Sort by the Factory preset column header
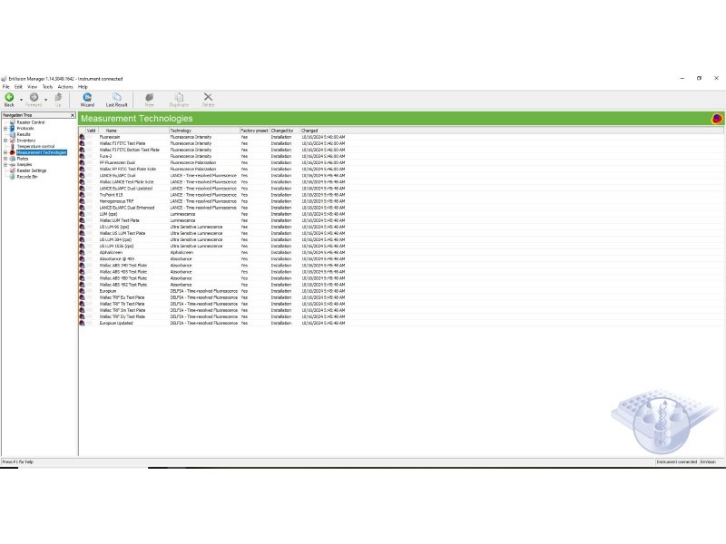Screen dimensions: 726x544 (255, 131)
